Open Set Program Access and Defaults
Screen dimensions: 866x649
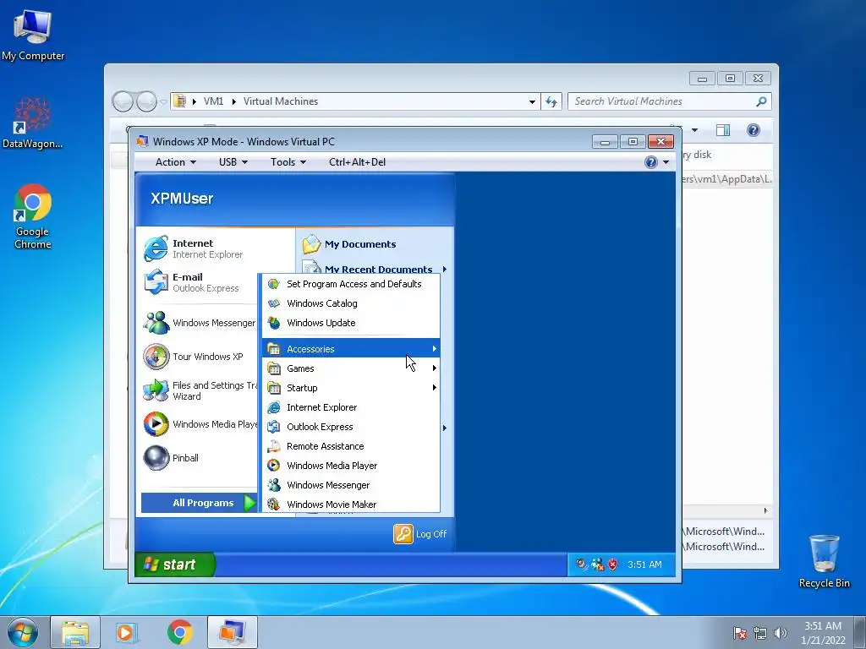coord(351,284)
